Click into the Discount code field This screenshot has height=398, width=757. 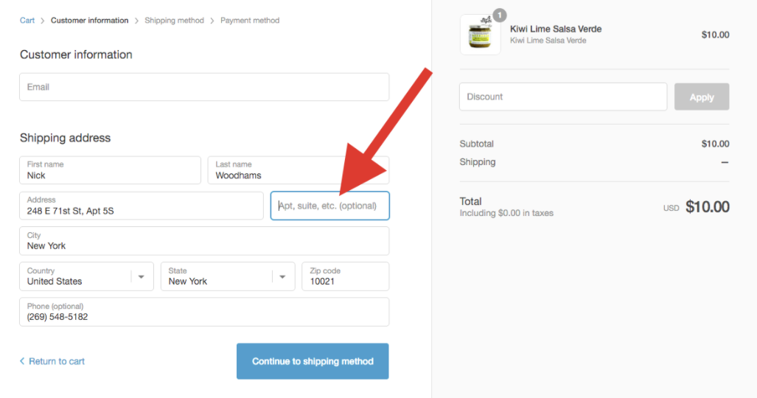point(563,97)
